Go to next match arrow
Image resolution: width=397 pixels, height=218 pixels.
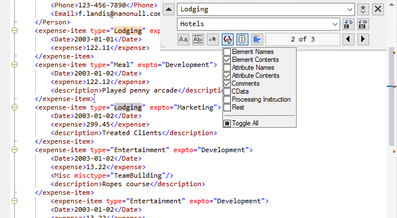pyautogui.click(x=363, y=39)
